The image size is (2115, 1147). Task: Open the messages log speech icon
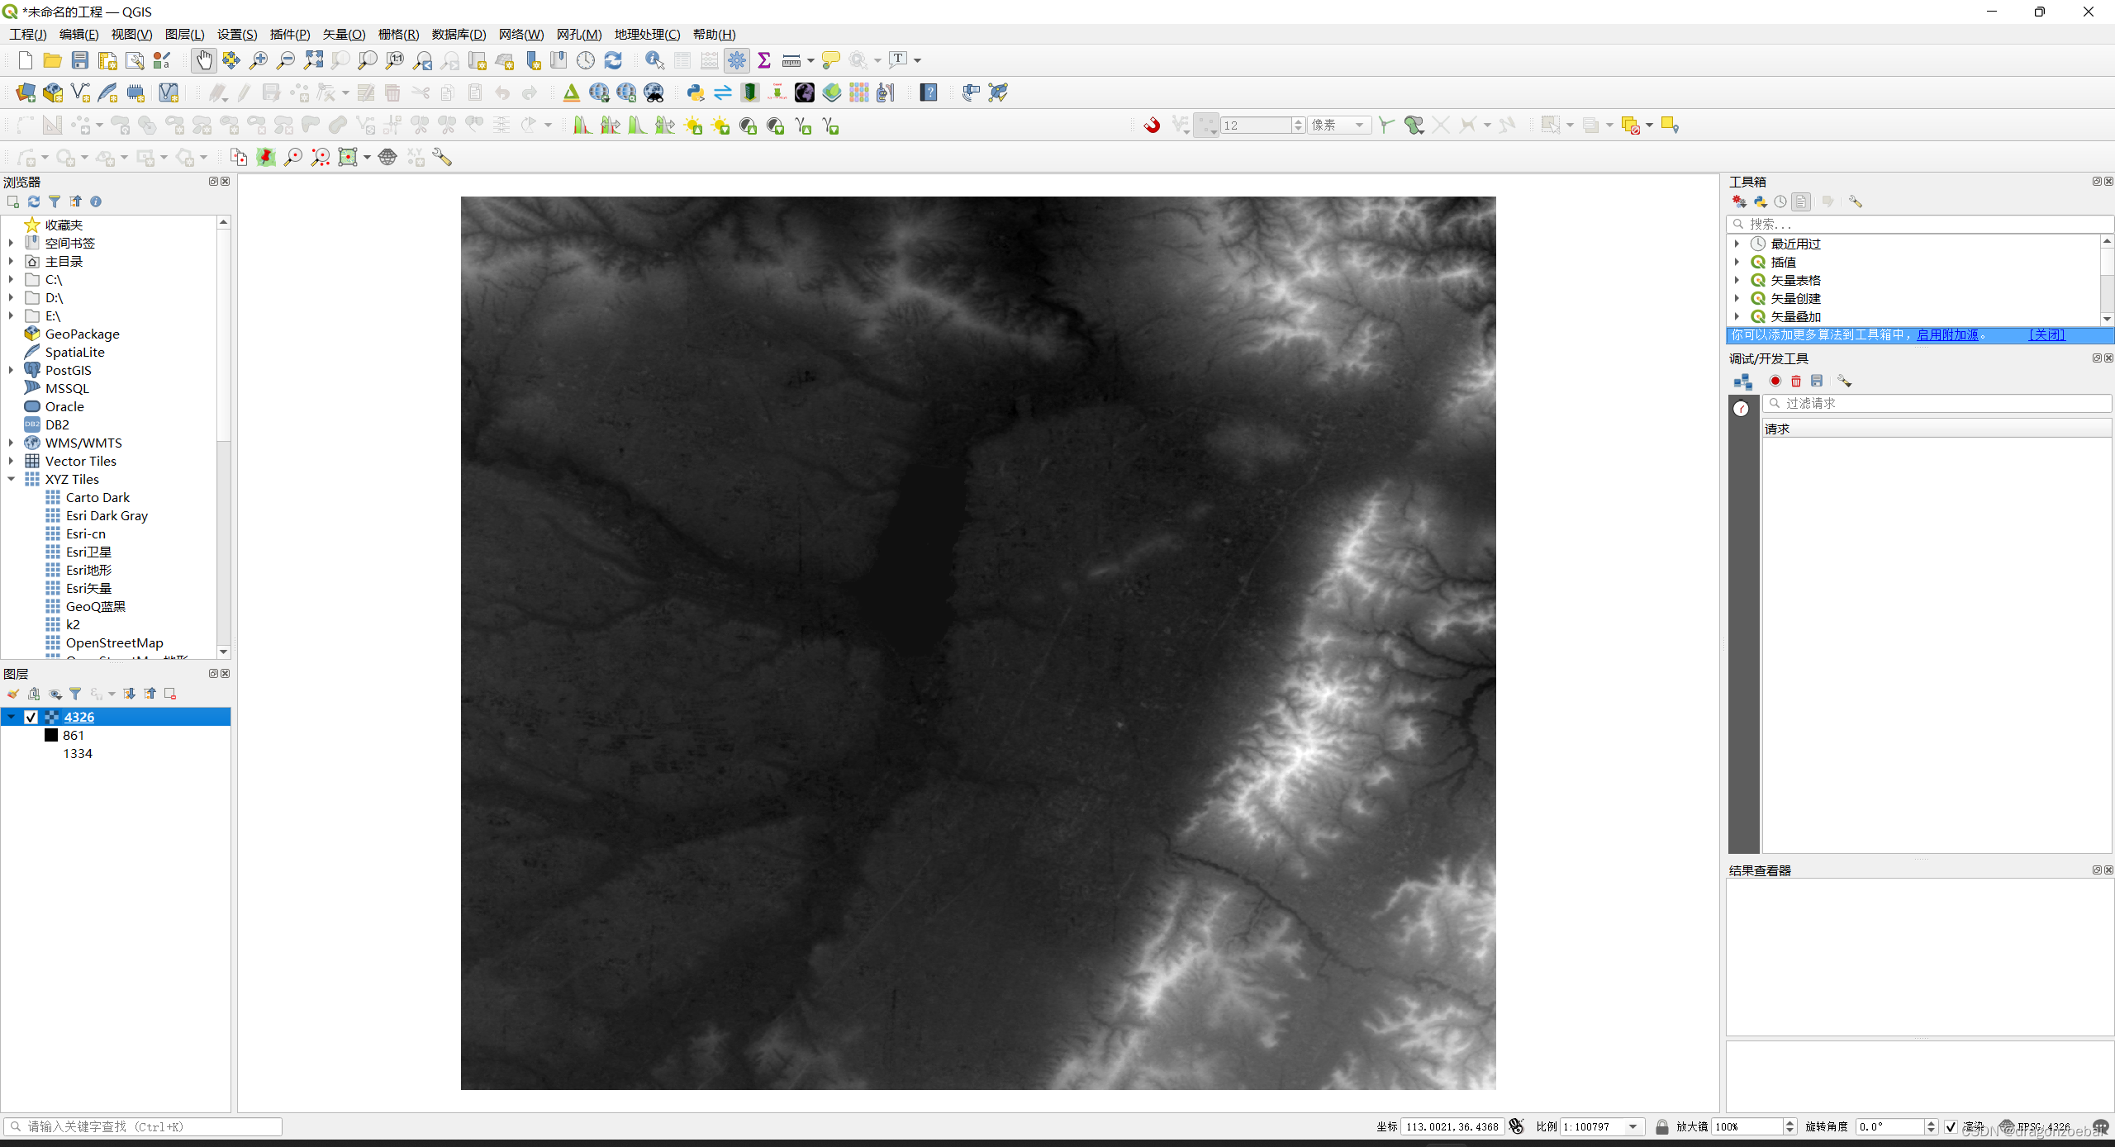point(2101,1127)
